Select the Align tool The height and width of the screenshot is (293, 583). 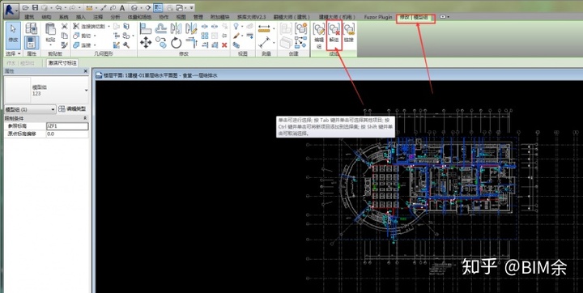(145, 28)
